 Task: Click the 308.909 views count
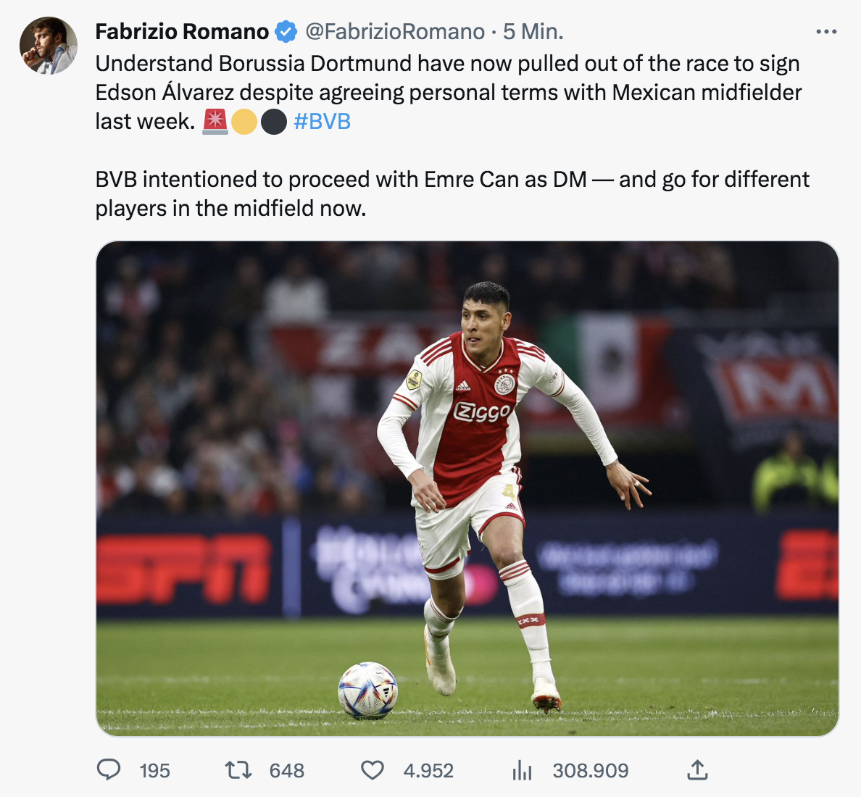[591, 770]
